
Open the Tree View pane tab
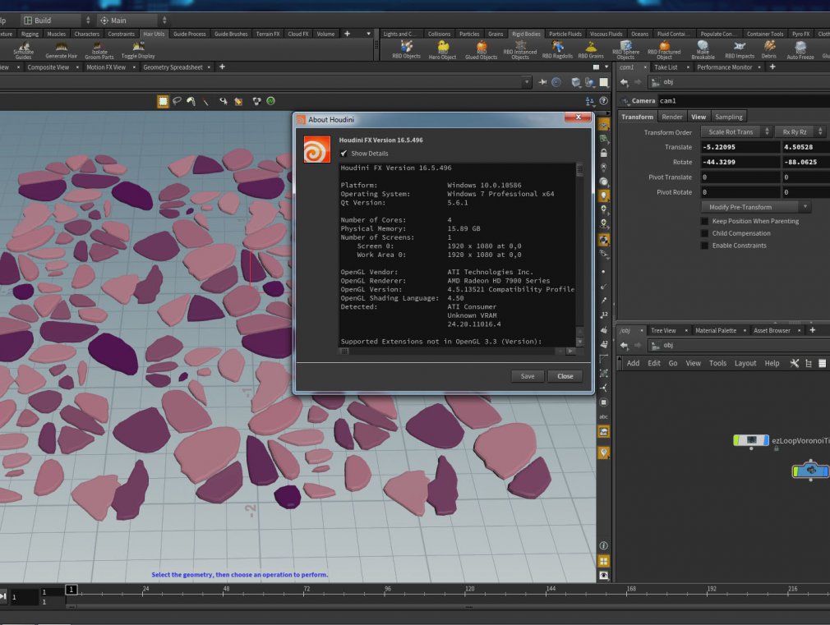pos(662,330)
